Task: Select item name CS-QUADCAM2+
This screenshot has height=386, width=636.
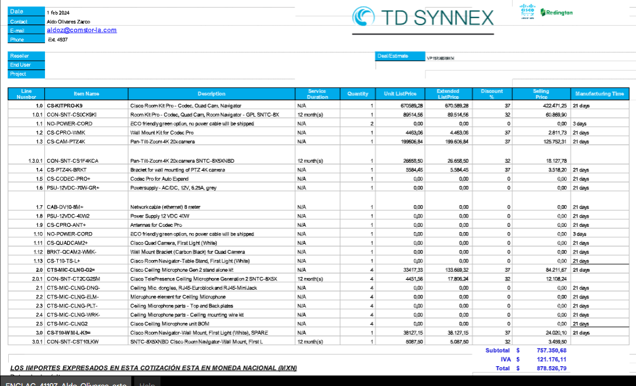Action: point(67,243)
